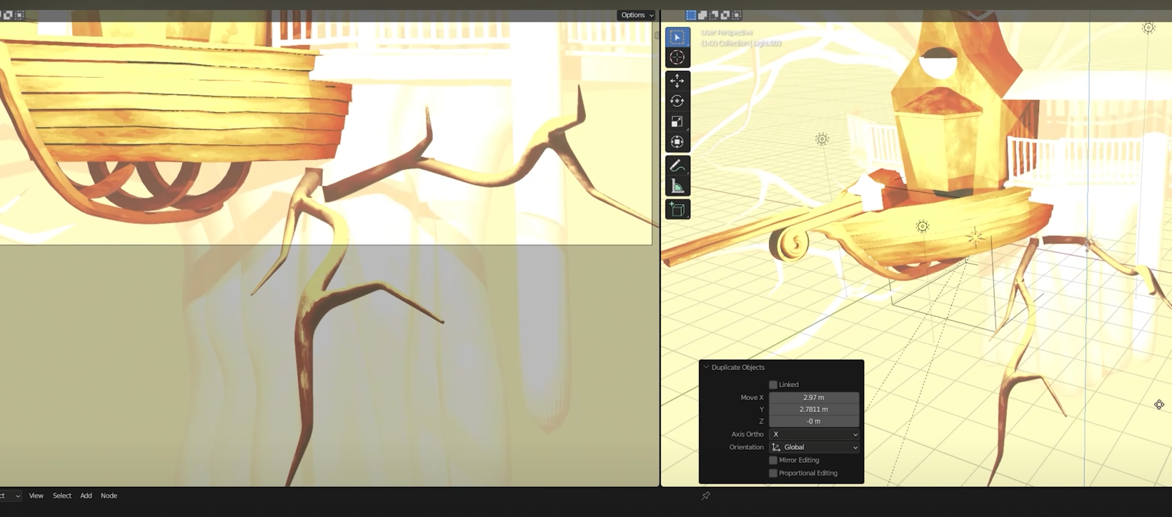This screenshot has height=517, width=1172.
Task: Enable the Mirror Editing checkbox
Action: [773, 461]
